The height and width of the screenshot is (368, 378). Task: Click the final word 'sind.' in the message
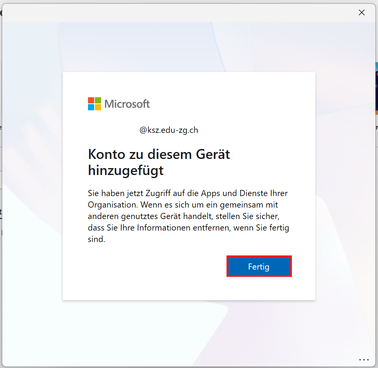[96, 240]
